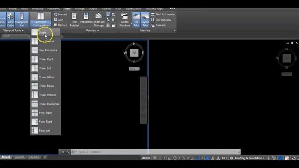Select Four: Equal viewport configuration
The width and height of the screenshot is (299, 168).
click(x=46, y=113)
